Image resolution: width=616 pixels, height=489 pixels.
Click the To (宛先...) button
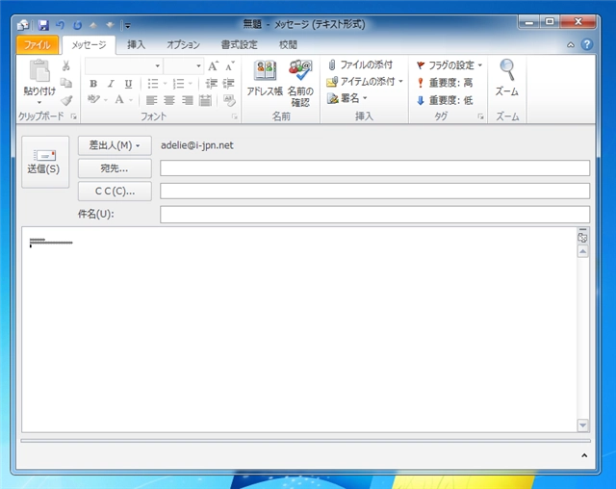(115, 167)
